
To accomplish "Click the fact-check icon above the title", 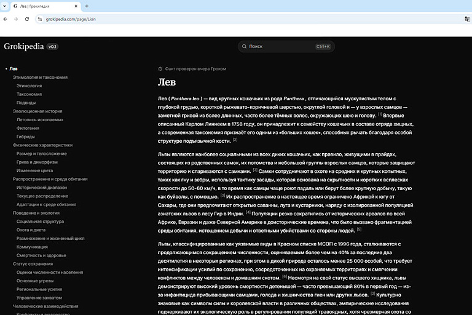I will tap(160, 69).
